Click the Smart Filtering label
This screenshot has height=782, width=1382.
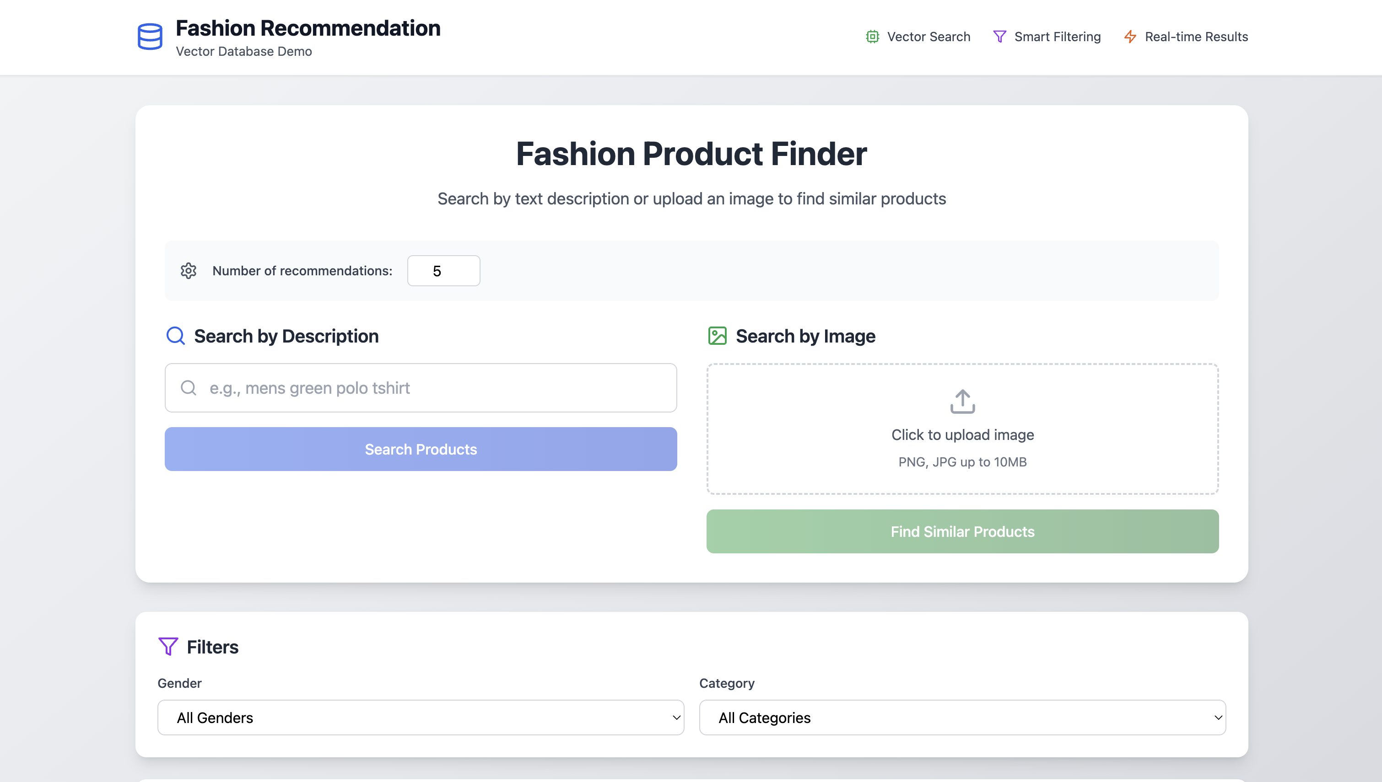coord(1058,37)
